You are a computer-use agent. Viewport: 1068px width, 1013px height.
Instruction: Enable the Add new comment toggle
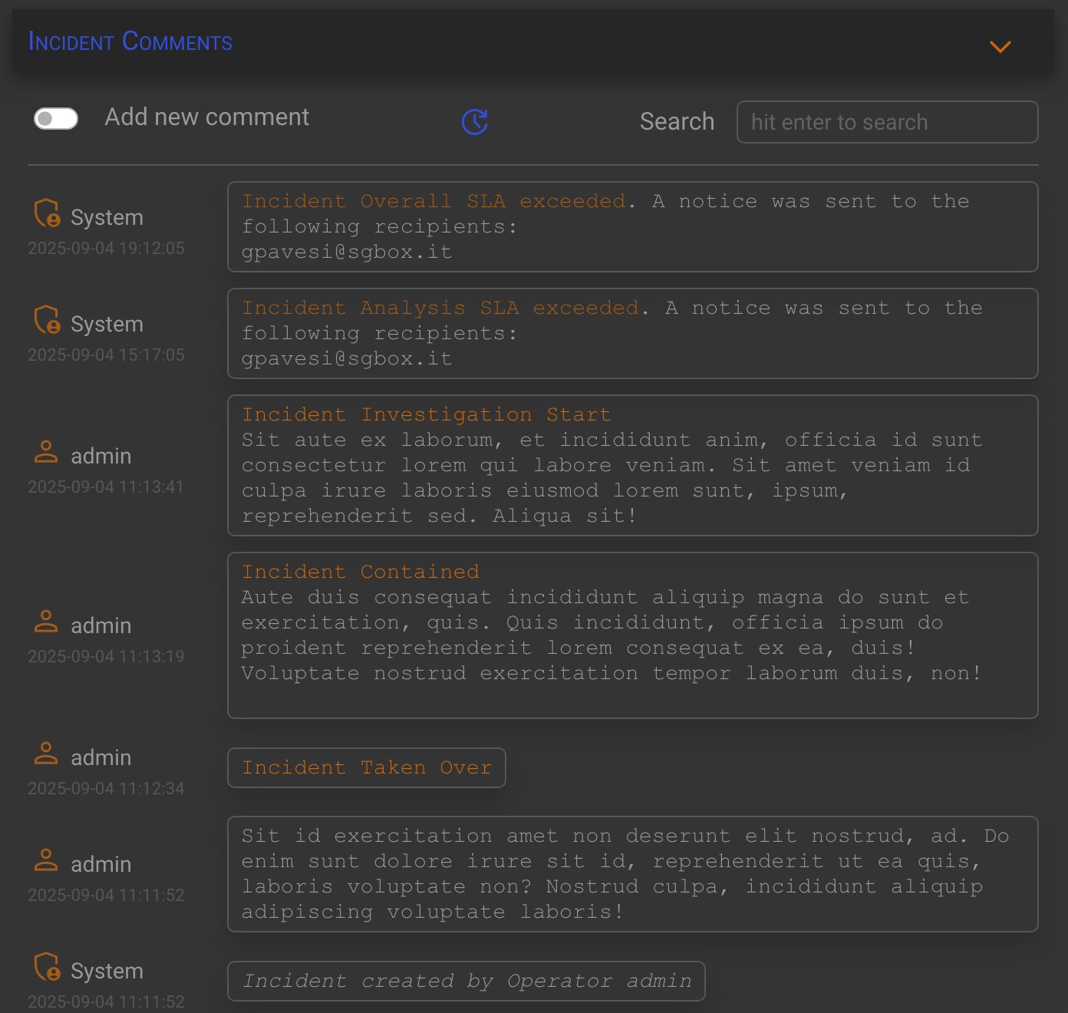56,118
